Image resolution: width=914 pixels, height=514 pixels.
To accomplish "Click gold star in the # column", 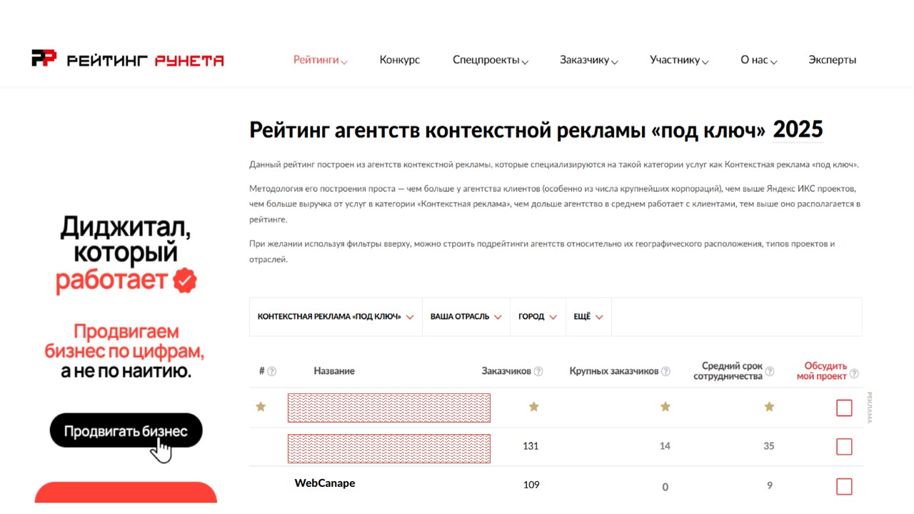I will pyautogui.click(x=261, y=407).
